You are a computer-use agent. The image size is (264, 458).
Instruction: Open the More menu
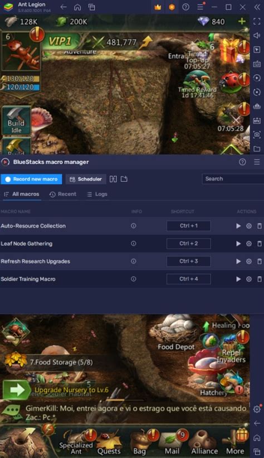[236, 442]
